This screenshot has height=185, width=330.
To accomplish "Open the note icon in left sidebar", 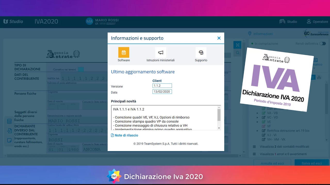I will pyautogui.click(x=9, y=140).
